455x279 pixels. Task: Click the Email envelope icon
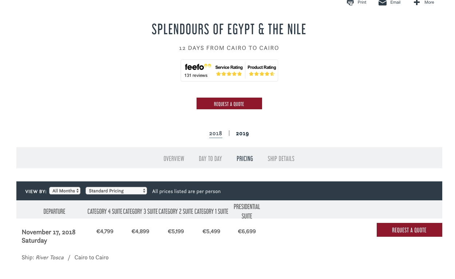(x=382, y=3)
